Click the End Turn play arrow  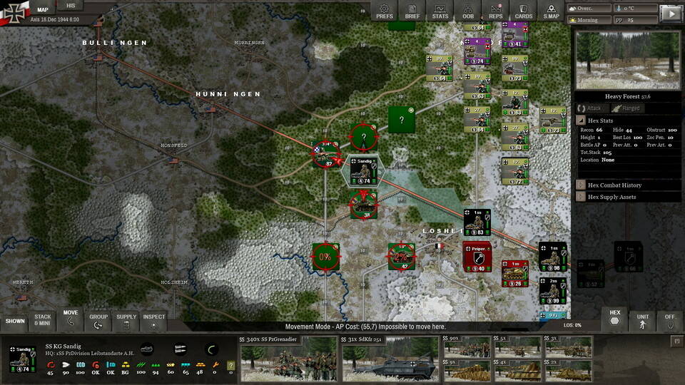pyautogui.click(x=671, y=14)
